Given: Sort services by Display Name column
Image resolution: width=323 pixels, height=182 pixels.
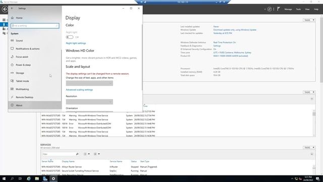Looking at the screenshot, I should 68,161.
